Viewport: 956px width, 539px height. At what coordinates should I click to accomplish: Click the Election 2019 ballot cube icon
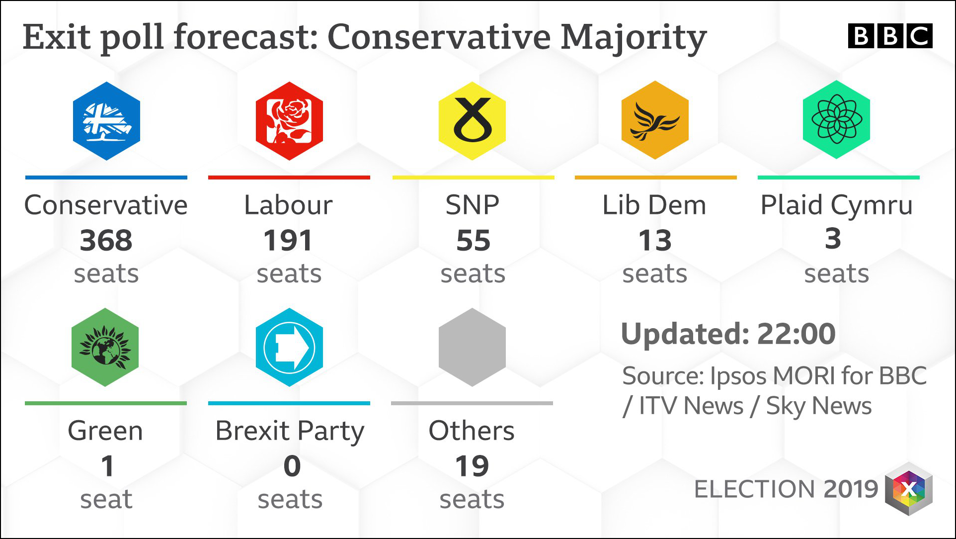[909, 489]
